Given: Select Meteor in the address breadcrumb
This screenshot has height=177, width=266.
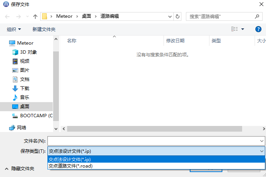Looking at the screenshot, I should click(64, 16).
